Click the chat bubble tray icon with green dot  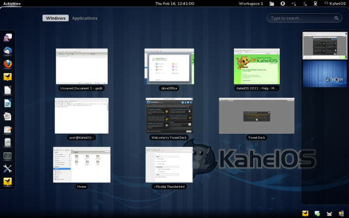point(317,213)
